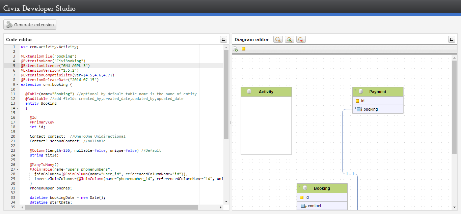This screenshot has height=214, width=461.
Task: Click the yellow add field square icon
Action: [x=244, y=49]
